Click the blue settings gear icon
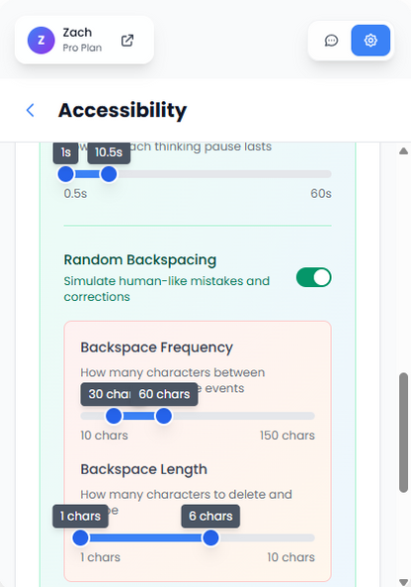The image size is (411, 587). point(370,41)
